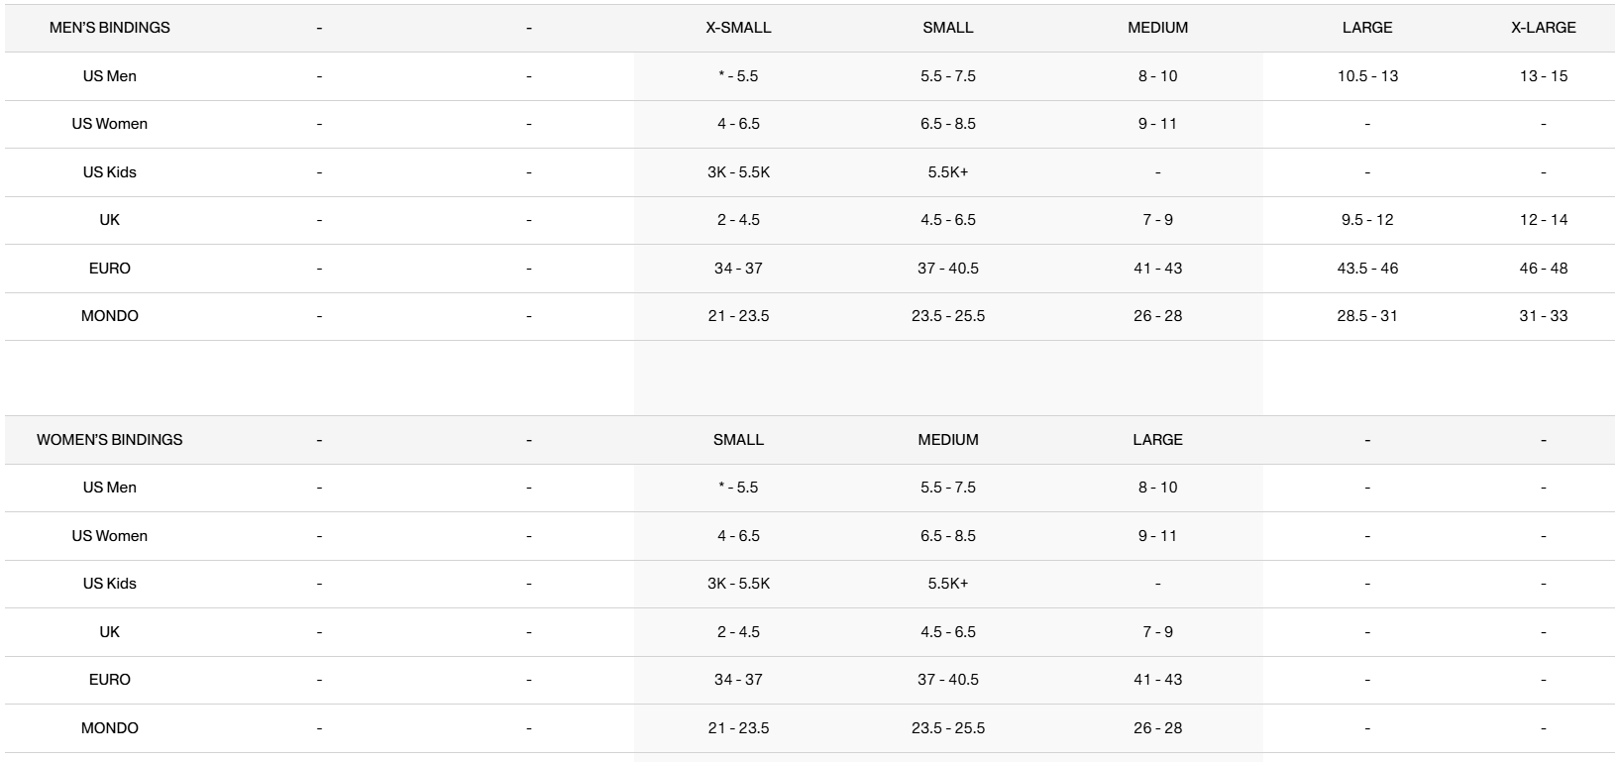Click the women's bindings SMALL column header

(738, 440)
